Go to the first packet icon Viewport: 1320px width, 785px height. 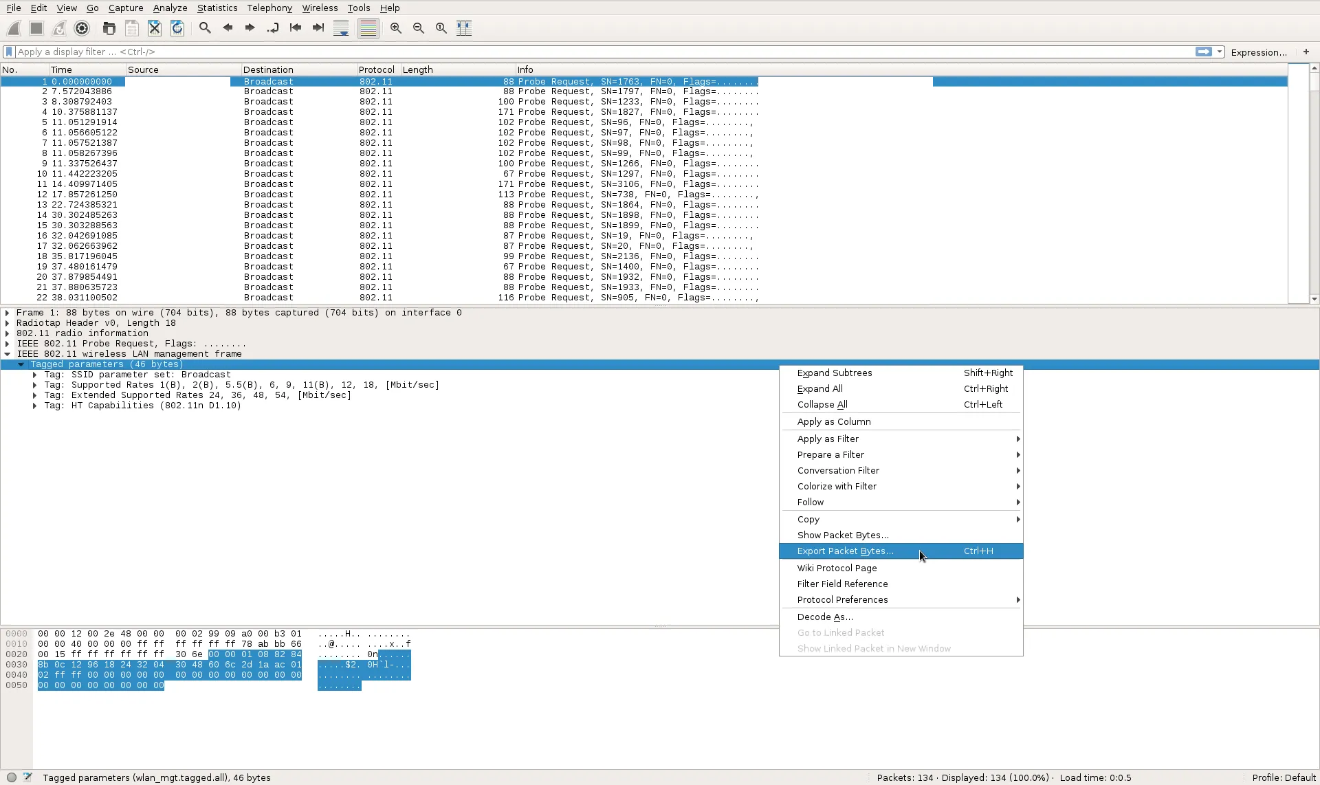[x=296, y=28]
